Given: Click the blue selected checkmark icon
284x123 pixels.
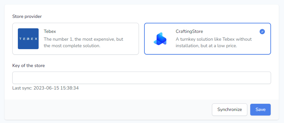Looking at the screenshot, I should pyautogui.click(x=262, y=32).
